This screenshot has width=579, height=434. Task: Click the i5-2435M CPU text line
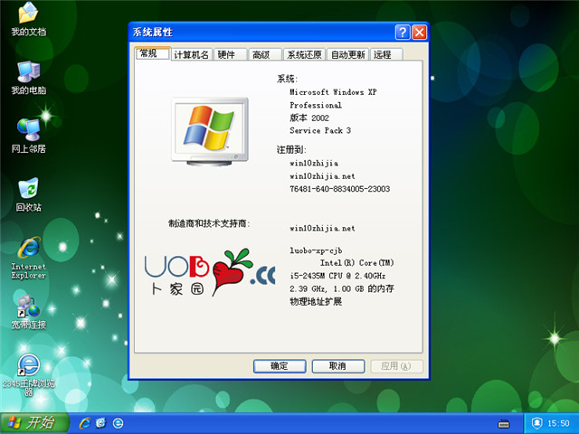(x=337, y=276)
